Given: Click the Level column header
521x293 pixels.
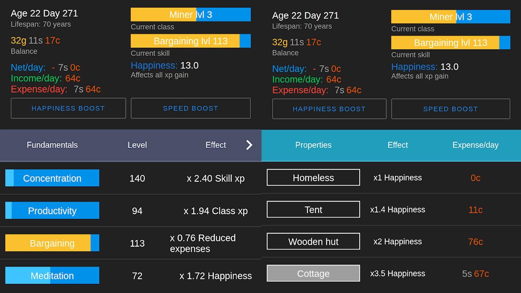Looking at the screenshot, I should pos(137,145).
